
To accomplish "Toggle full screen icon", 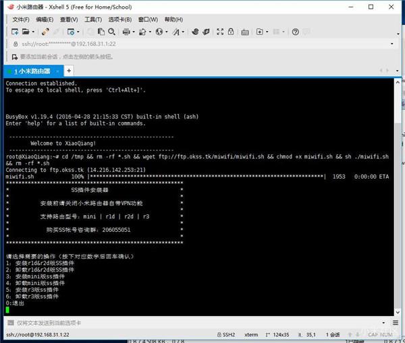I will [220, 32].
